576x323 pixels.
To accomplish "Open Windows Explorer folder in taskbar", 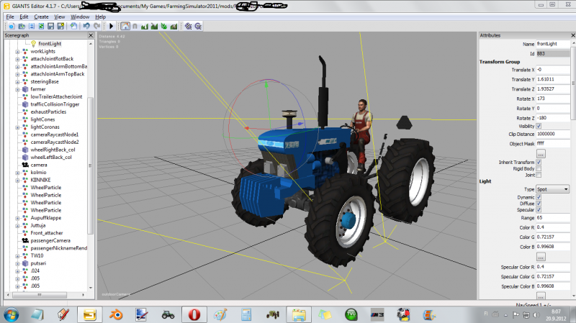I will (299, 314).
